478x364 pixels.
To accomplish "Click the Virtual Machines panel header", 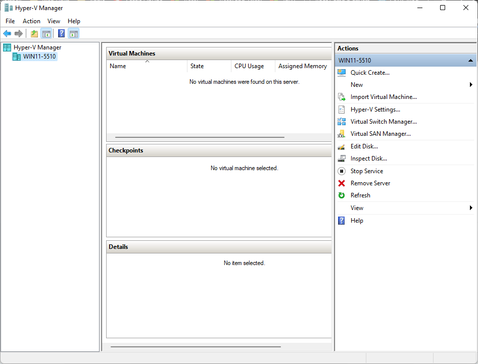I will 219,54.
